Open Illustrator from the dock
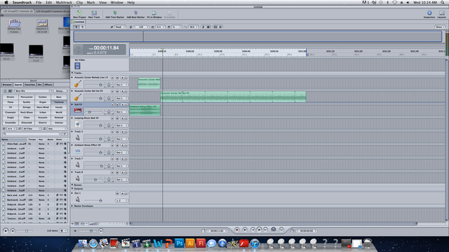The width and height of the screenshot is (449, 252). (190, 244)
